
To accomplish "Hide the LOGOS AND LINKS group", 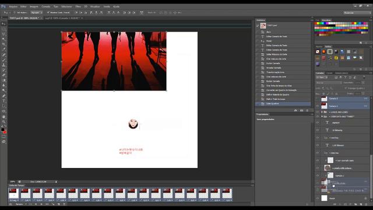I will pyautogui.click(x=317, y=112).
